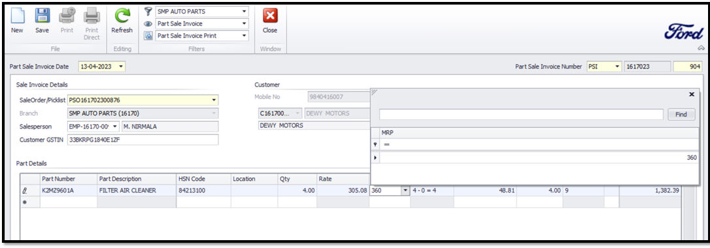Viewport: 710px width, 248px height.
Task: Click the Save floppy disk icon
Action: click(42, 16)
